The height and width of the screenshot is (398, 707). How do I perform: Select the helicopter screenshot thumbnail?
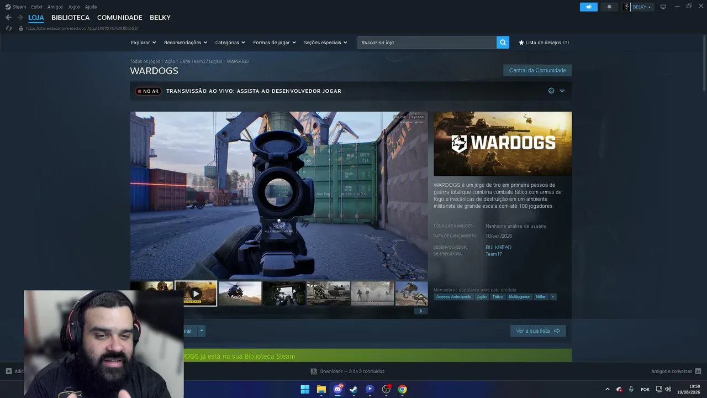(x=240, y=294)
